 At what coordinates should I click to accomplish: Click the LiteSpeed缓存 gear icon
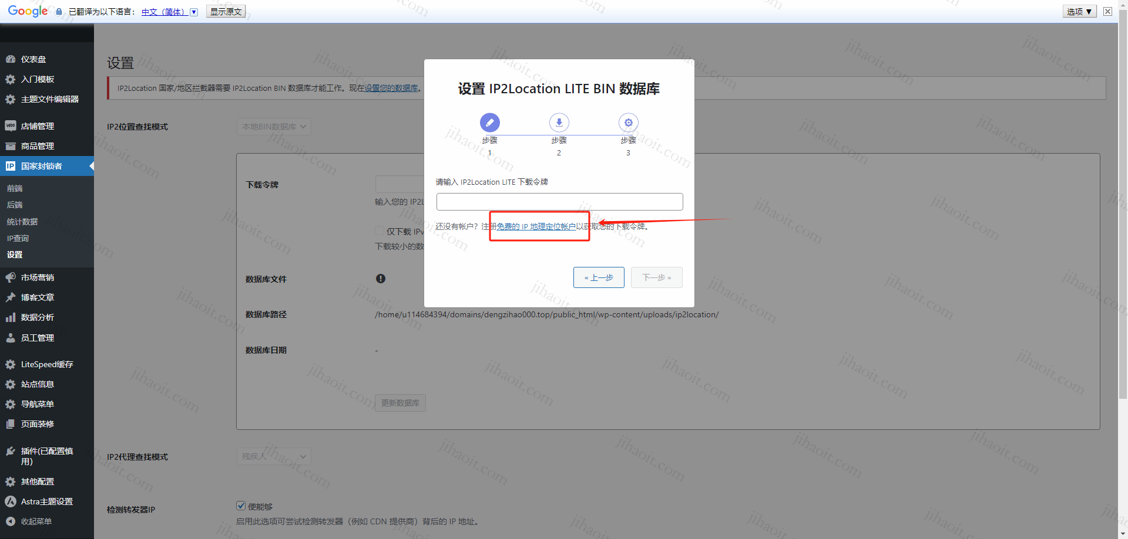[11, 364]
